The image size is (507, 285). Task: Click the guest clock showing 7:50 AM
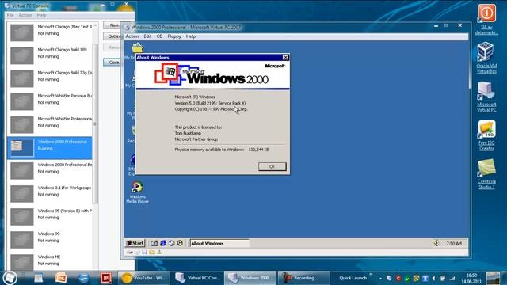click(454, 243)
